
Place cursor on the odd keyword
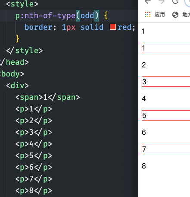click(x=87, y=16)
